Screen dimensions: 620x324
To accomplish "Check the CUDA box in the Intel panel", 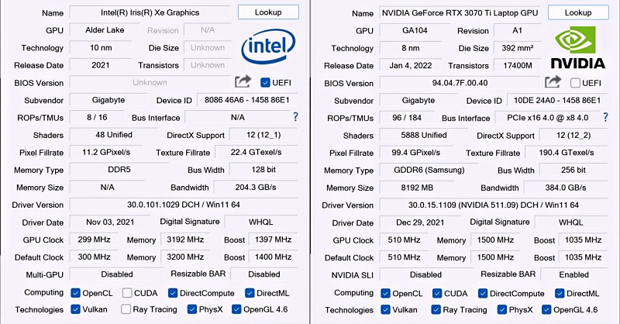I will click(x=126, y=293).
